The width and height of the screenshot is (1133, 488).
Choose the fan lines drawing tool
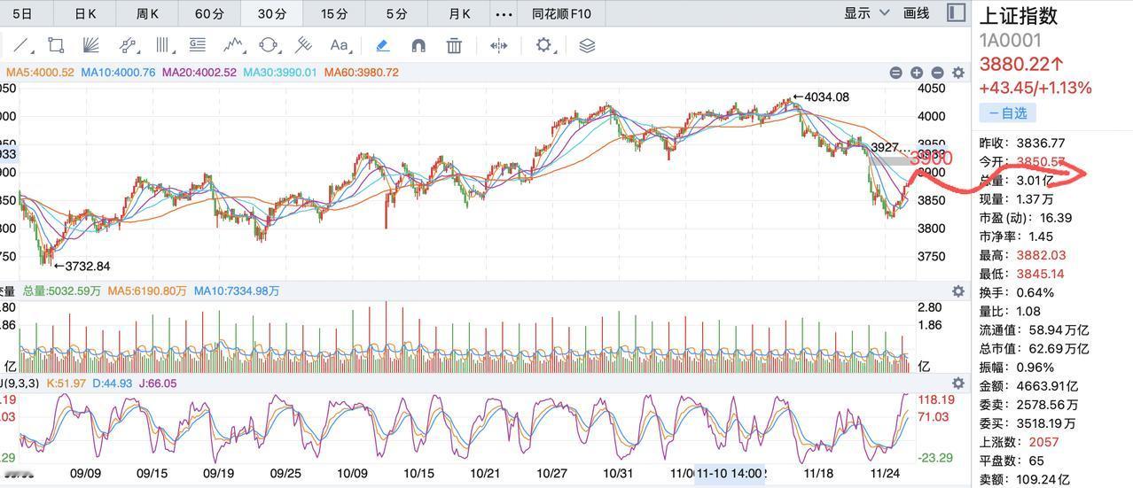[90, 45]
